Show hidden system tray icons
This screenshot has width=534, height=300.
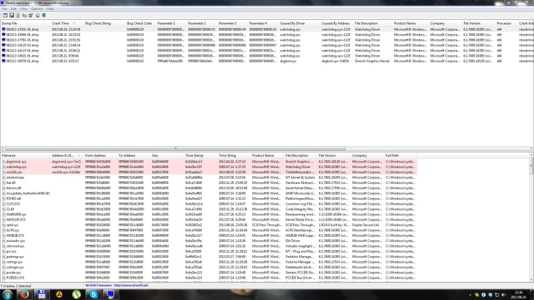point(470,295)
